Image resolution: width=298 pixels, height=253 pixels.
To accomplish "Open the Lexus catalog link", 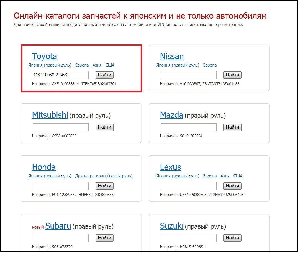I will coord(170,167).
